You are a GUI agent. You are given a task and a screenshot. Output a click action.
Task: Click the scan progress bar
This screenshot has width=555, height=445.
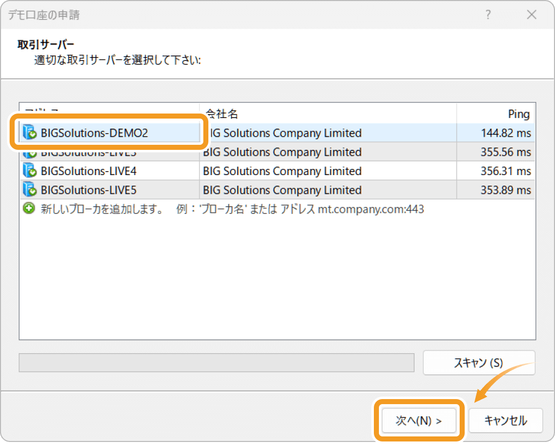216,363
